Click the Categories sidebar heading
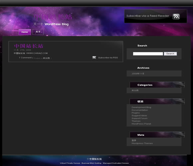This screenshot has height=166, width=193. tap(145, 85)
